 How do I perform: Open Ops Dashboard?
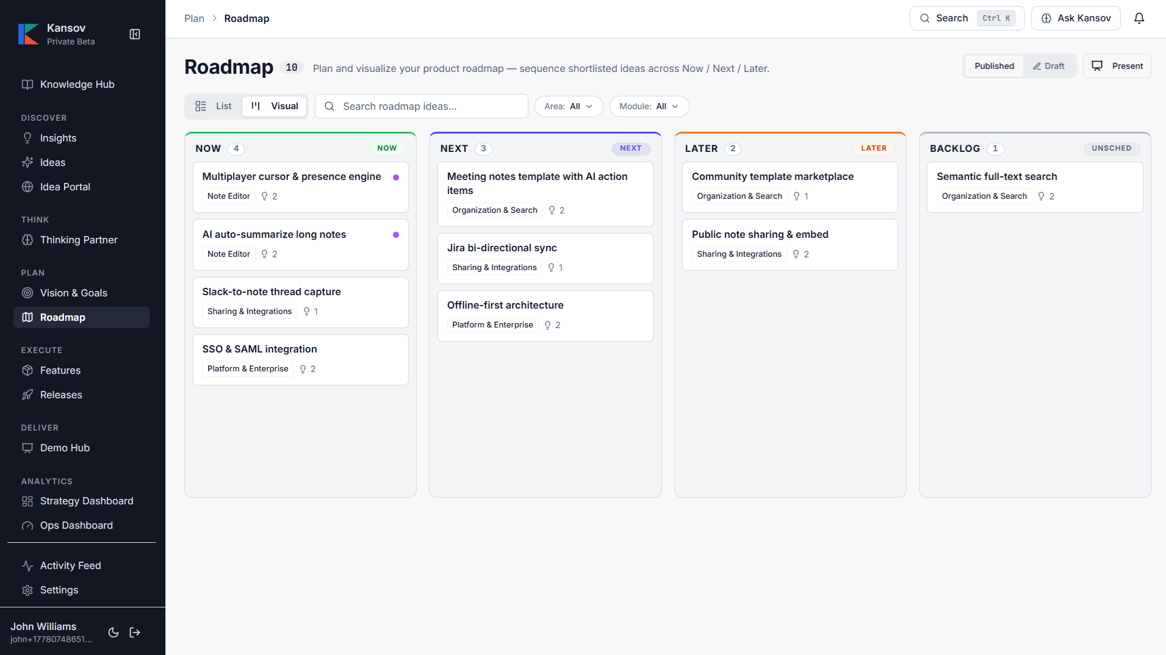pyautogui.click(x=82, y=525)
